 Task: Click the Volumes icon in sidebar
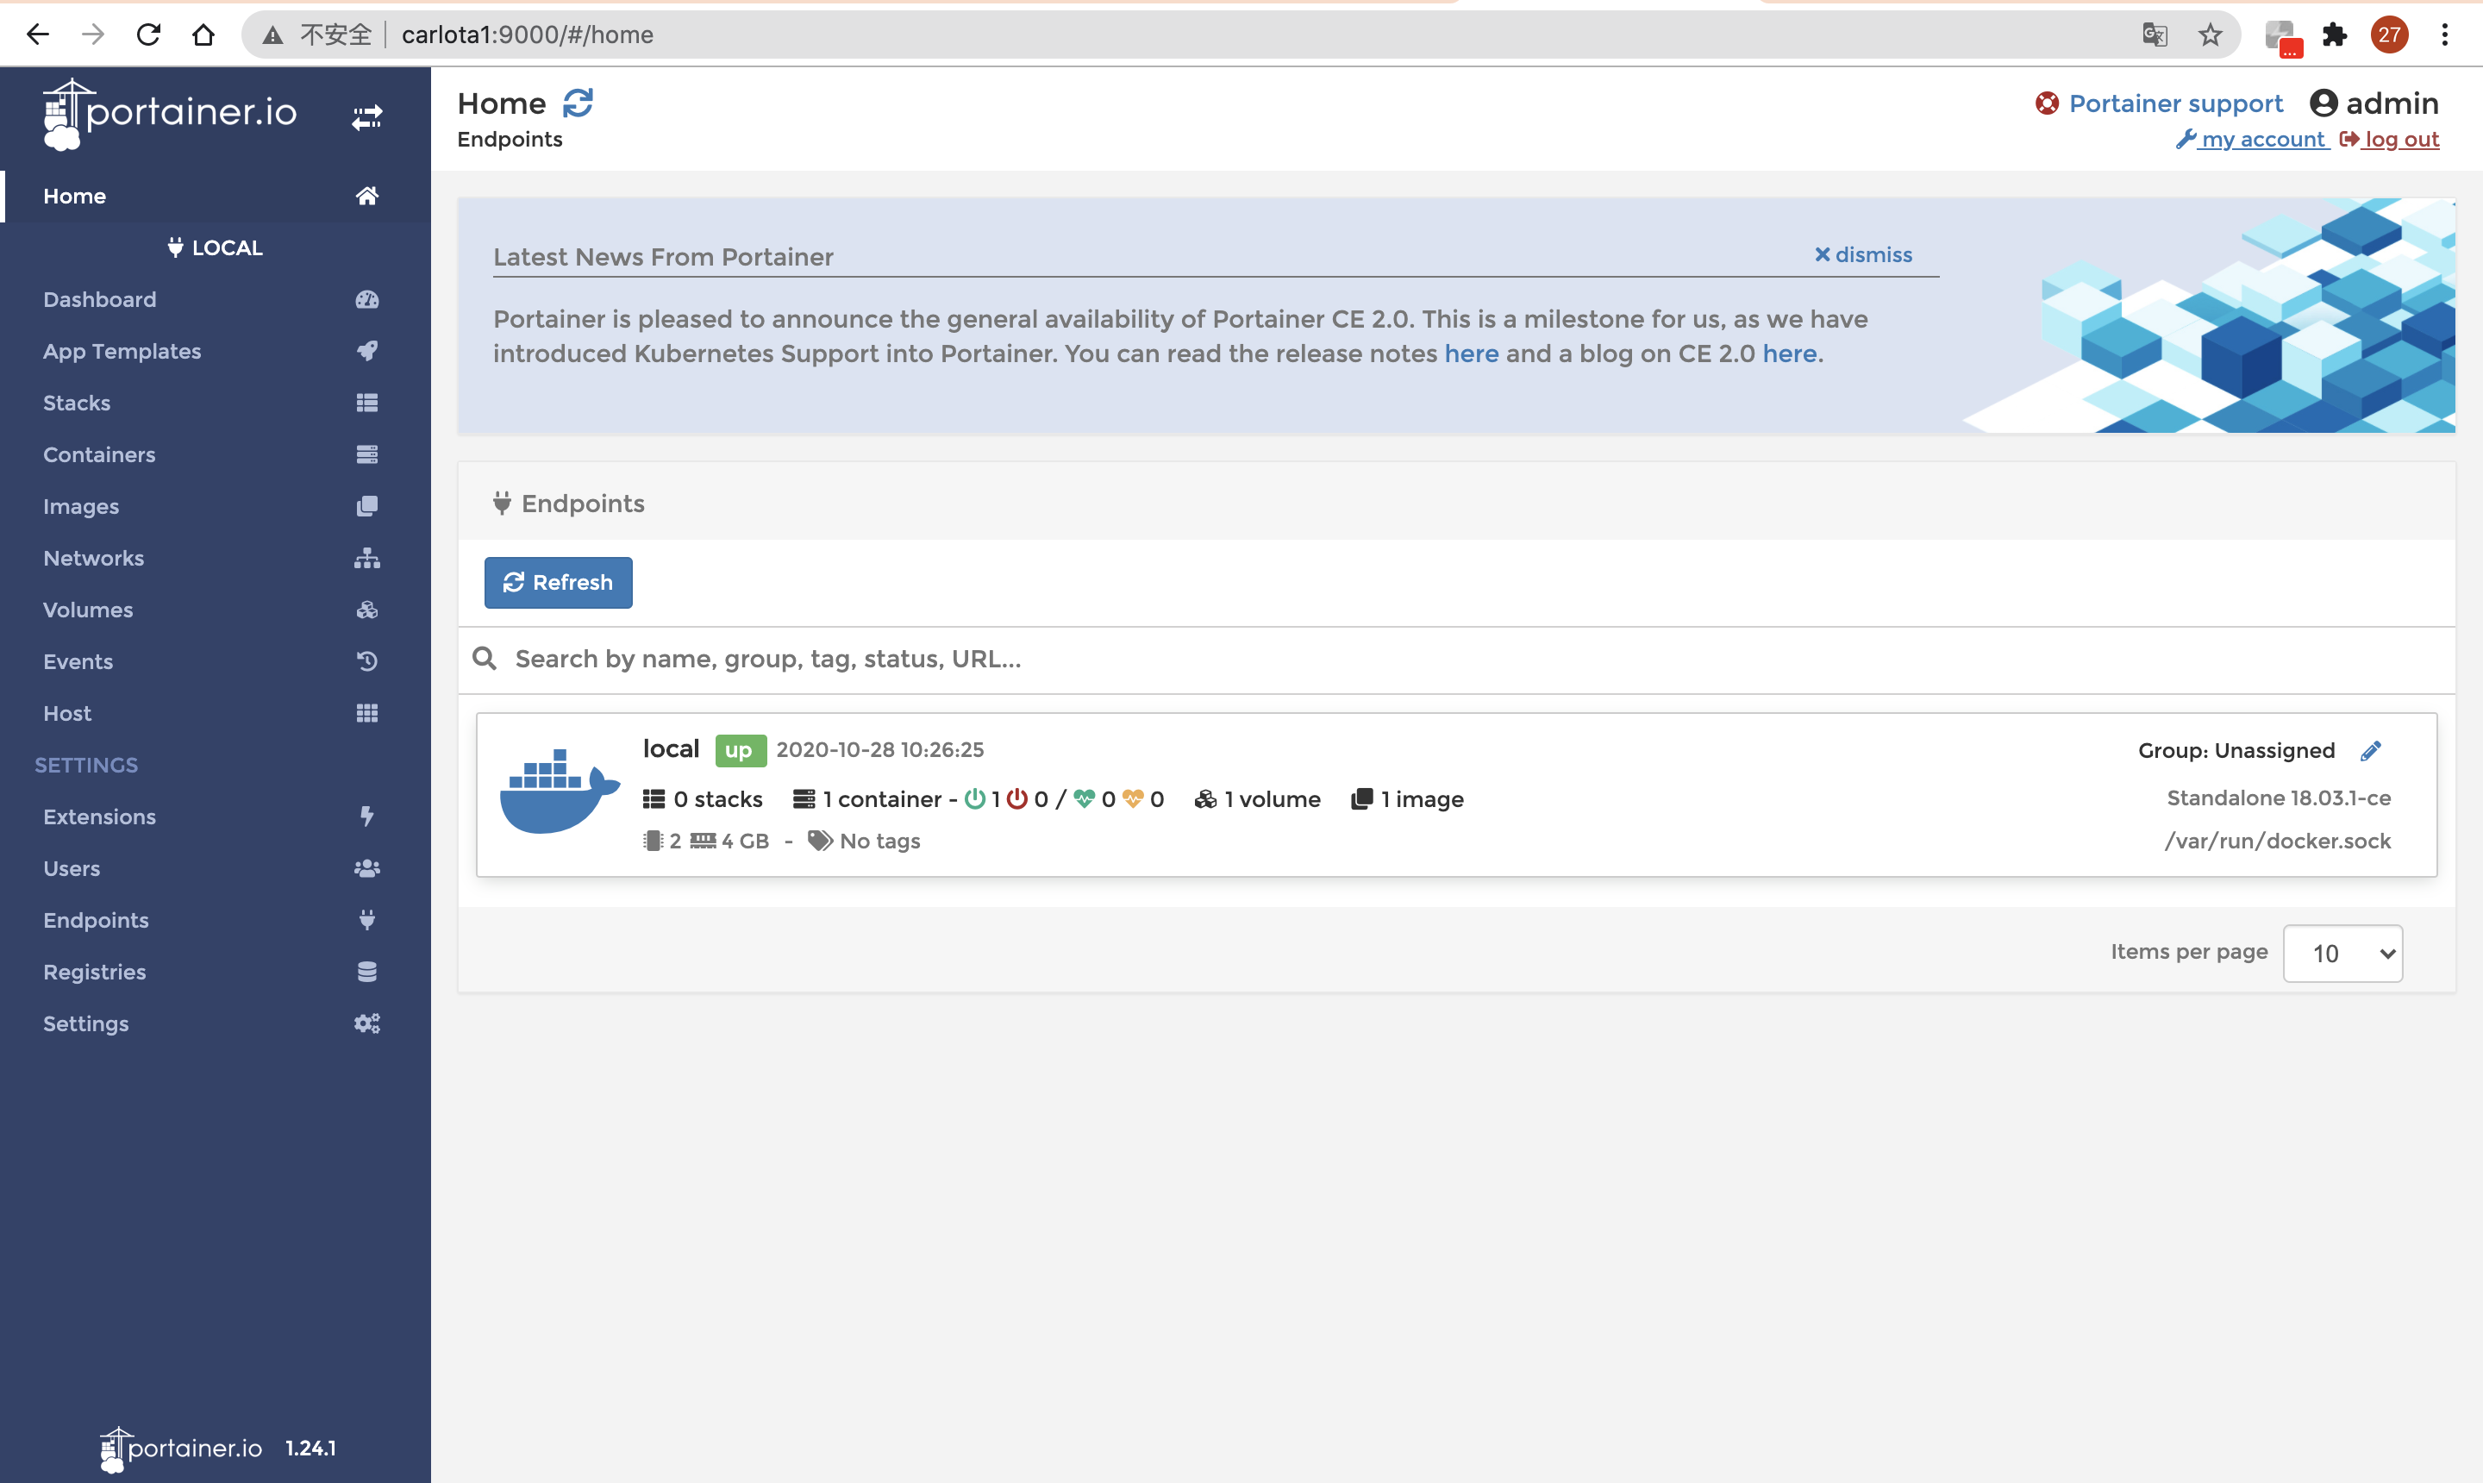(366, 609)
